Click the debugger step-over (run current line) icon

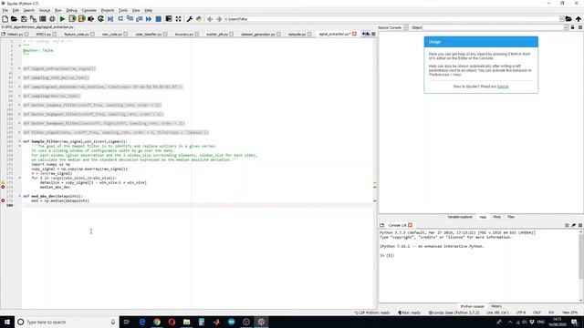pos(120,19)
